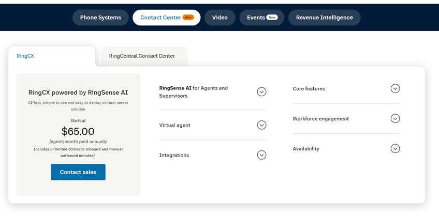Click the RingCX powered by RingSense AI heading
439x216 pixels.
[78, 92]
